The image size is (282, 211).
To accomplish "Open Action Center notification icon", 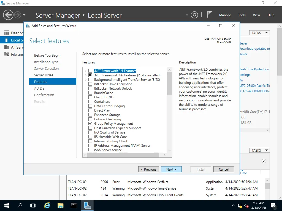I will click(273, 206).
